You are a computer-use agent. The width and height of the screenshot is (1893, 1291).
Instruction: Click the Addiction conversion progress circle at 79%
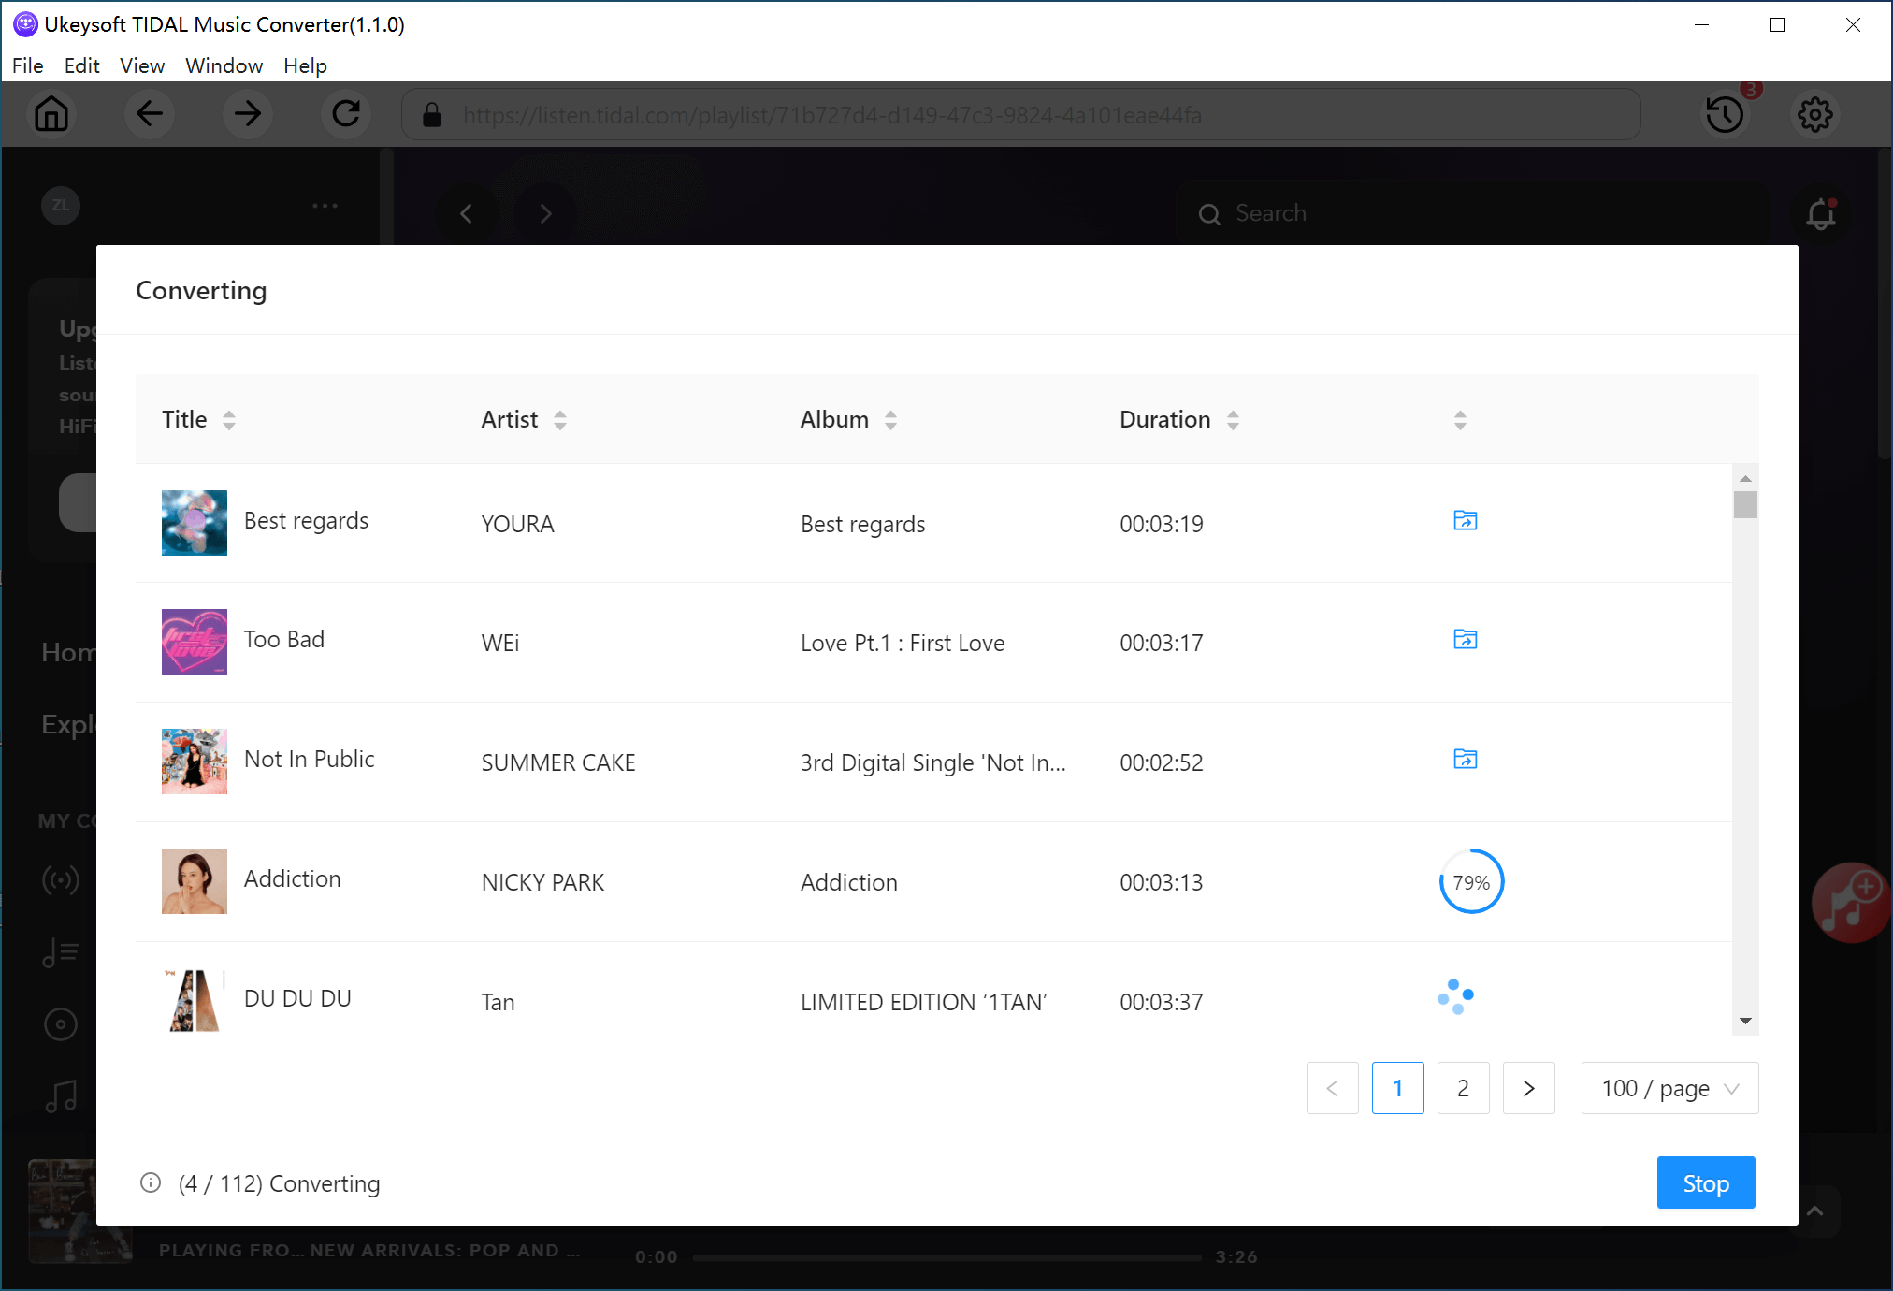coord(1468,882)
